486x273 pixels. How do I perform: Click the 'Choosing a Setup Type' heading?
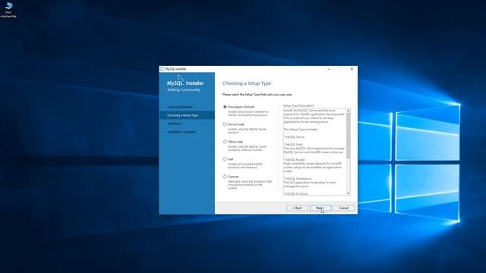coord(247,83)
